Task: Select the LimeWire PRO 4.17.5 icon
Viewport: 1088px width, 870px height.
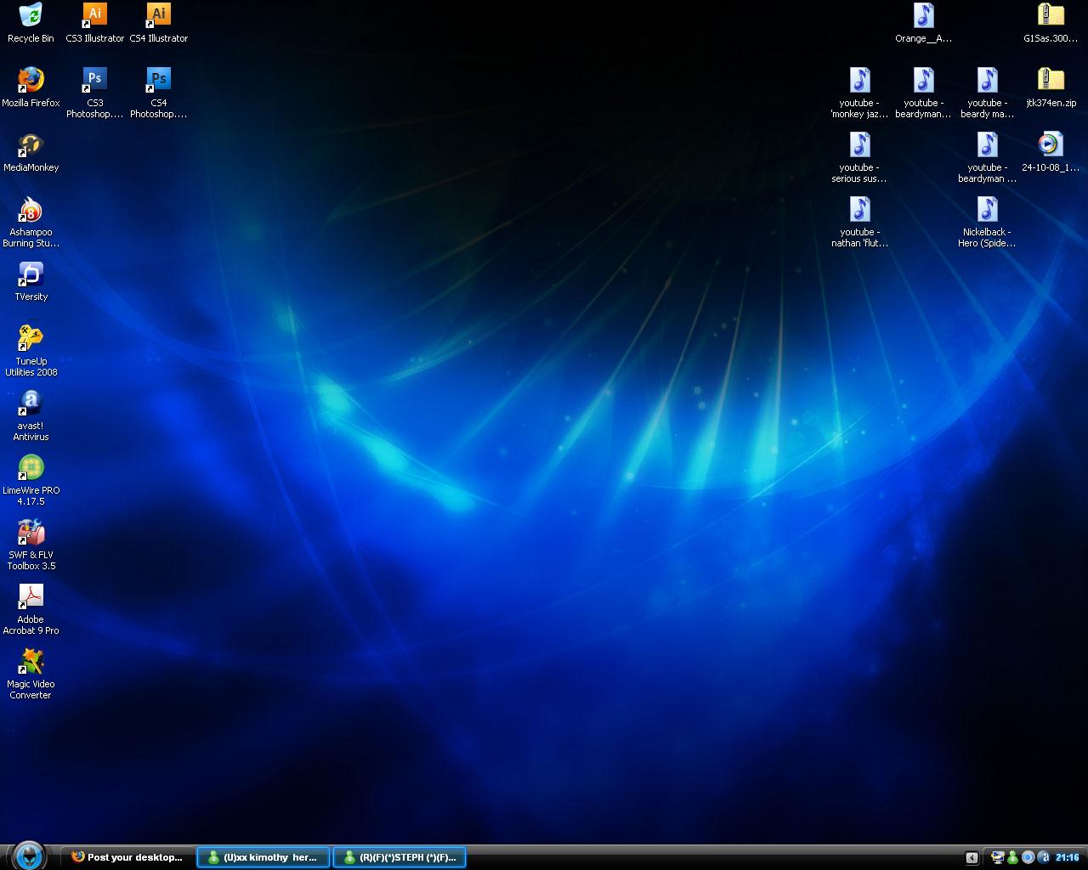Action: (x=31, y=480)
